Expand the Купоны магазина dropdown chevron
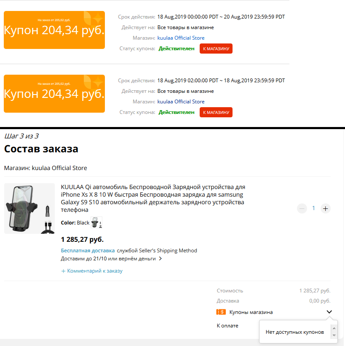Screen dimensions: 345x346 329,312
